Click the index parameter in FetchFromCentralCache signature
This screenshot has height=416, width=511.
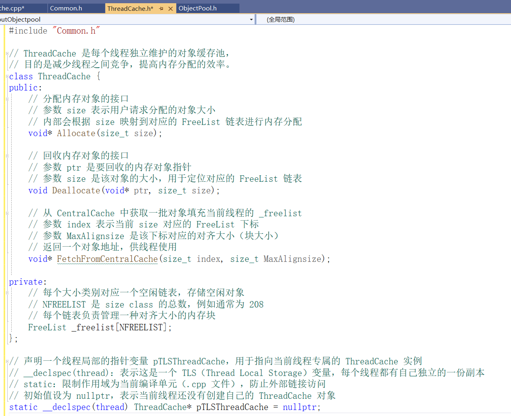pos(209,259)
